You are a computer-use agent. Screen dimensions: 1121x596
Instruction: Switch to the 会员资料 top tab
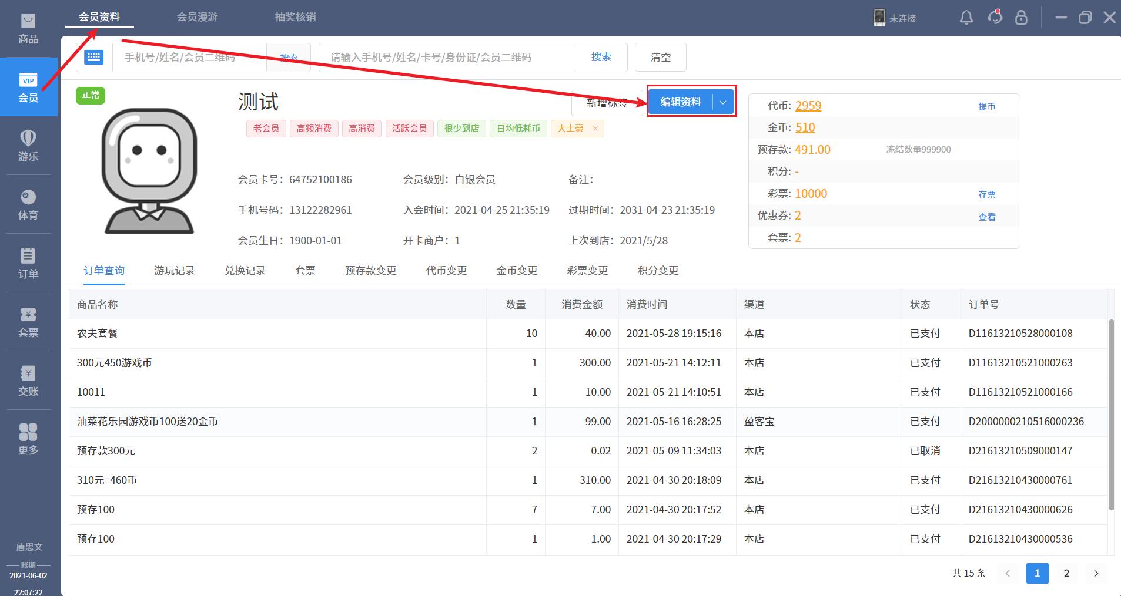pos(99,16)
